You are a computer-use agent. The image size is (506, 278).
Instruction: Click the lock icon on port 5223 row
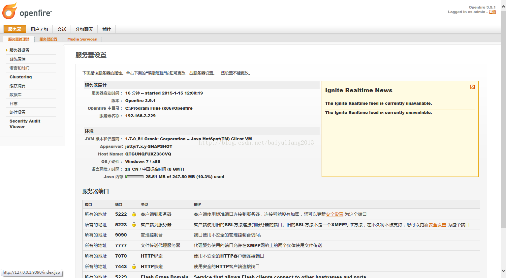click(134, 225)
